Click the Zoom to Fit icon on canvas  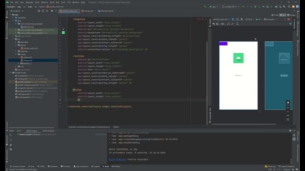[x=288, y=120]
